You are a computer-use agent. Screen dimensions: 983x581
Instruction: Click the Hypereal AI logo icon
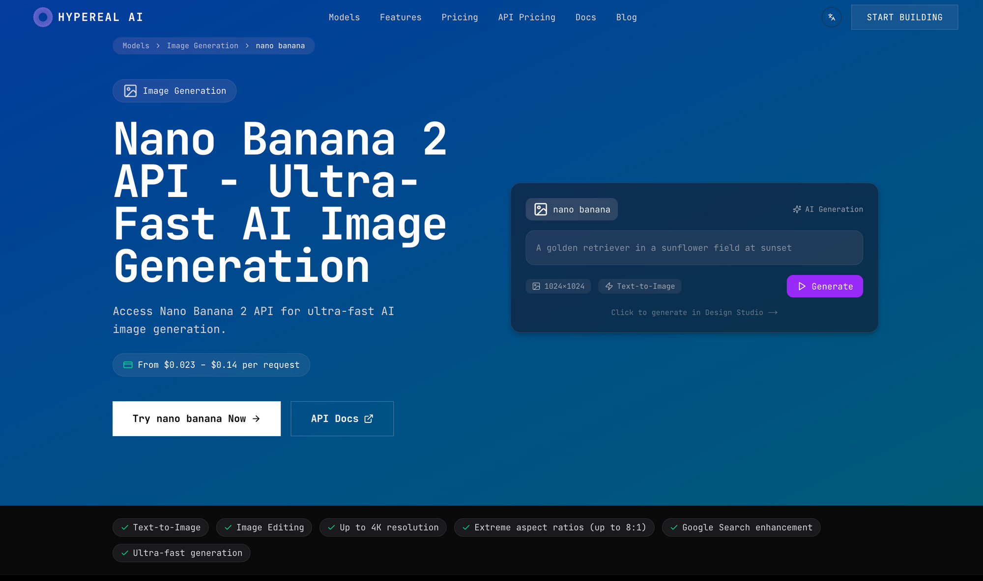click(43, 17)
